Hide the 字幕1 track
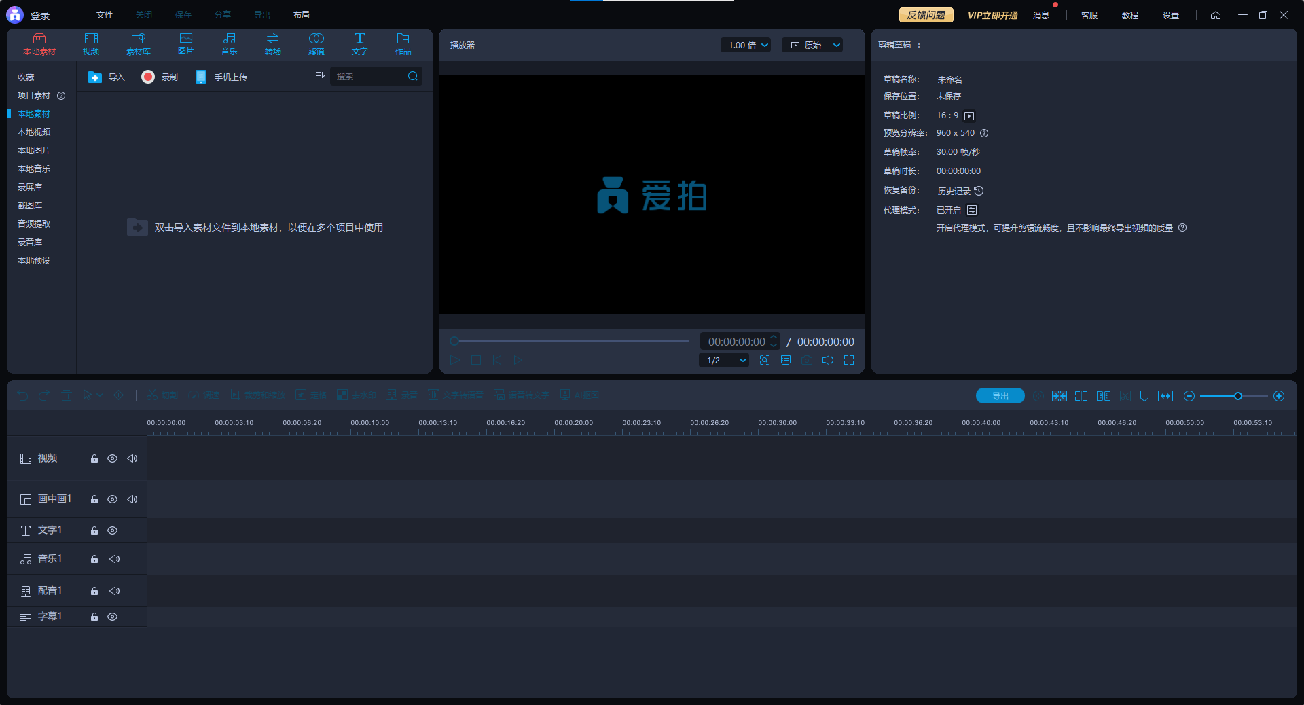The height and width of the screenshot is (705, 1304). 113,617
